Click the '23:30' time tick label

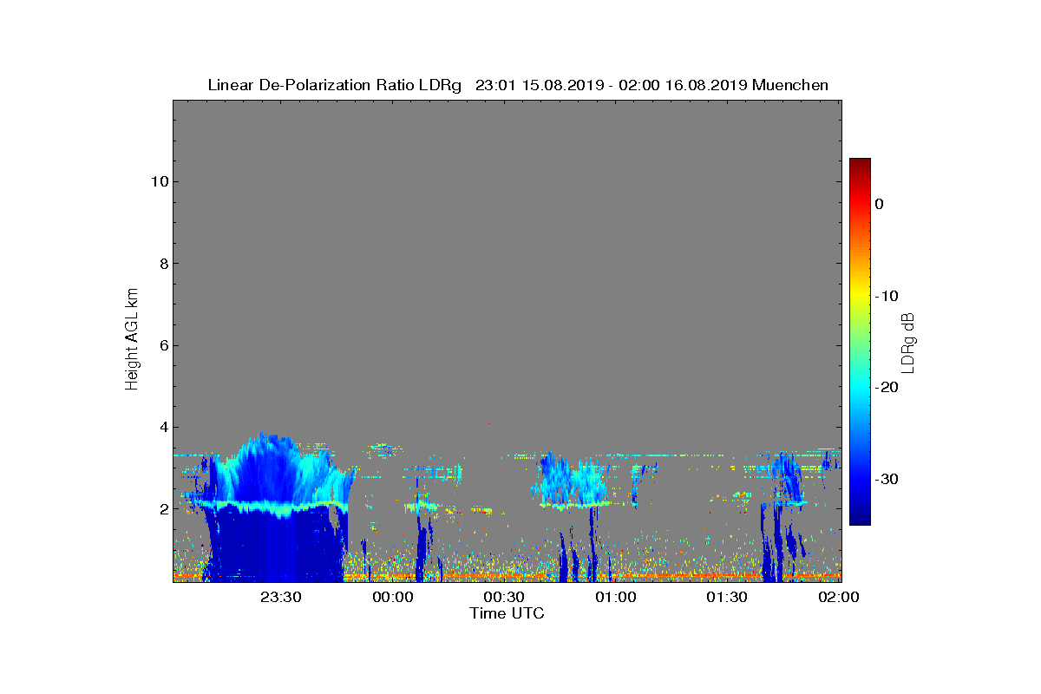click(x=281, y=597)
